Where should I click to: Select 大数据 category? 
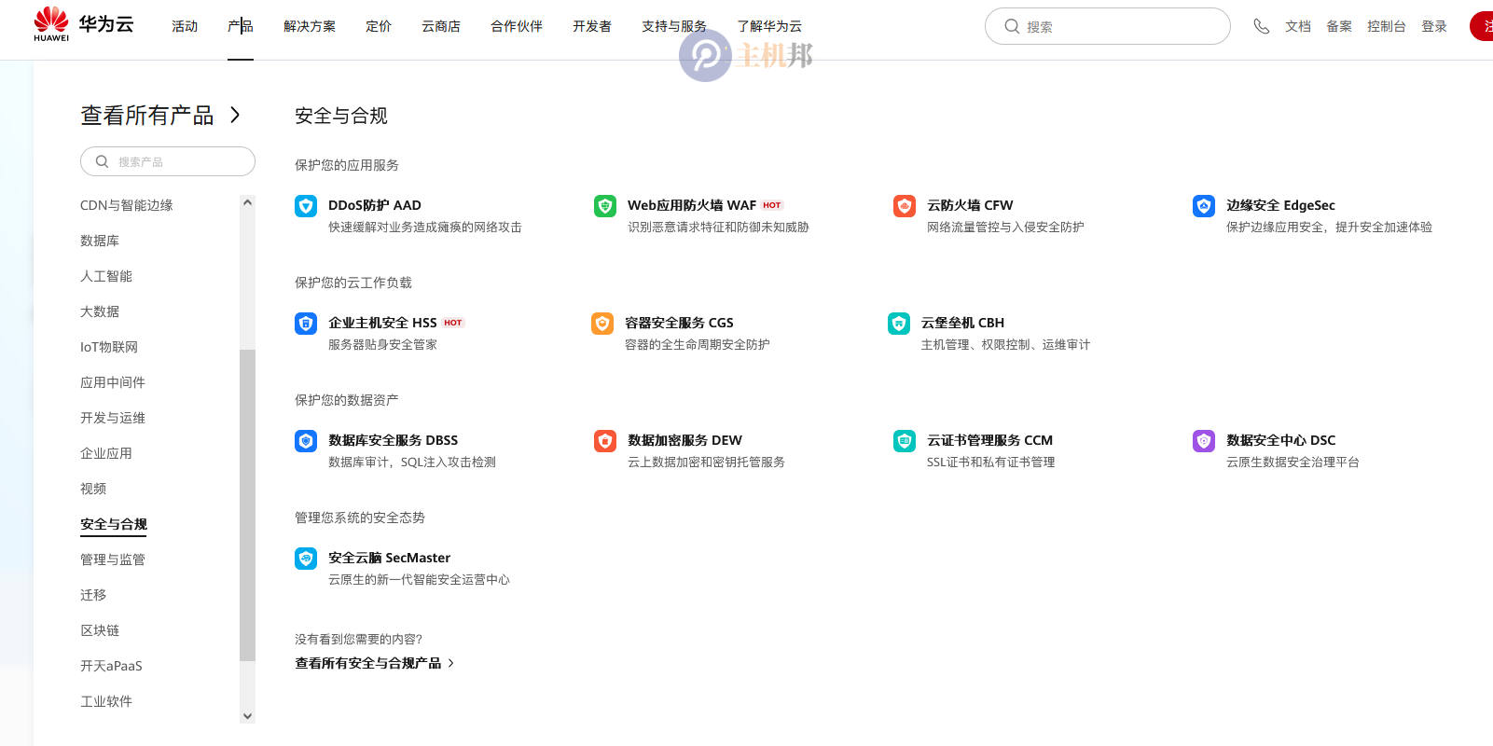point(100,311)
